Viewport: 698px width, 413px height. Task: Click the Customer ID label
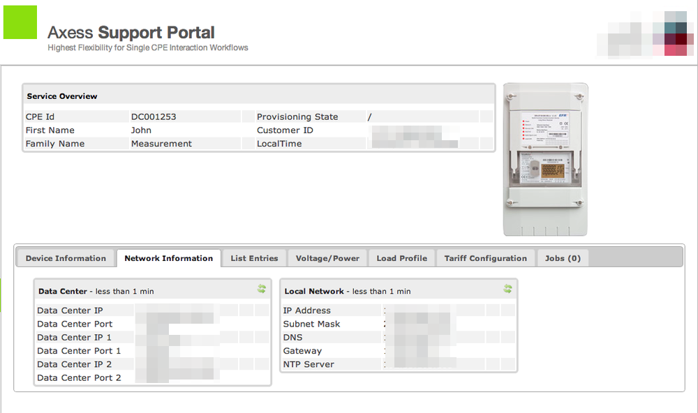[285, 130]
